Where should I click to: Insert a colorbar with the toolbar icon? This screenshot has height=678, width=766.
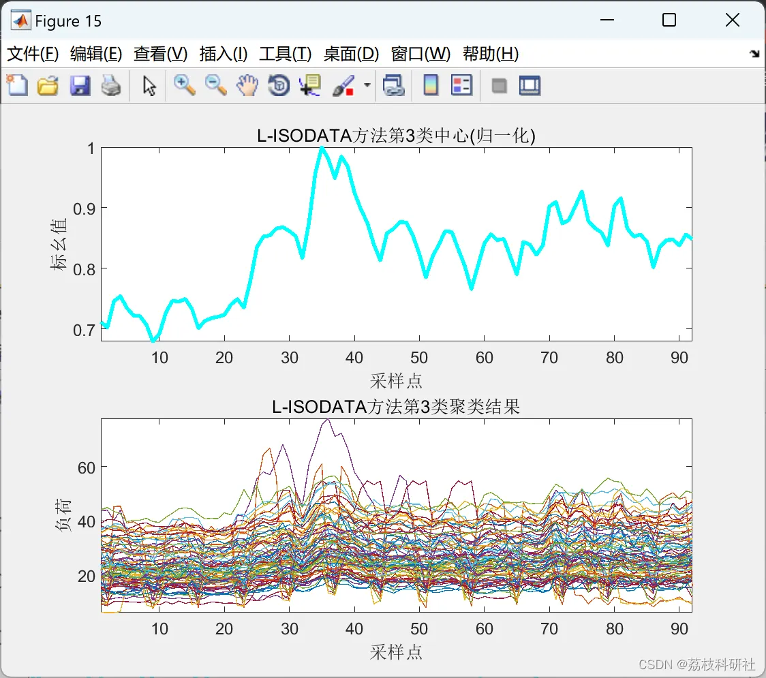coord(431,85)
